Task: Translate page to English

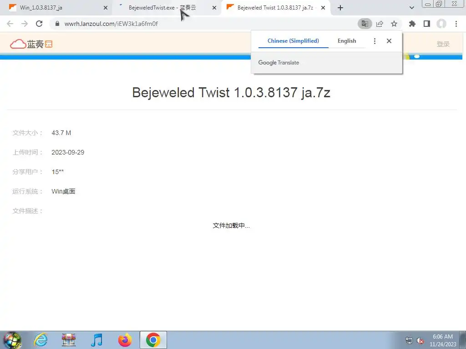Action: tap(347, 41)
